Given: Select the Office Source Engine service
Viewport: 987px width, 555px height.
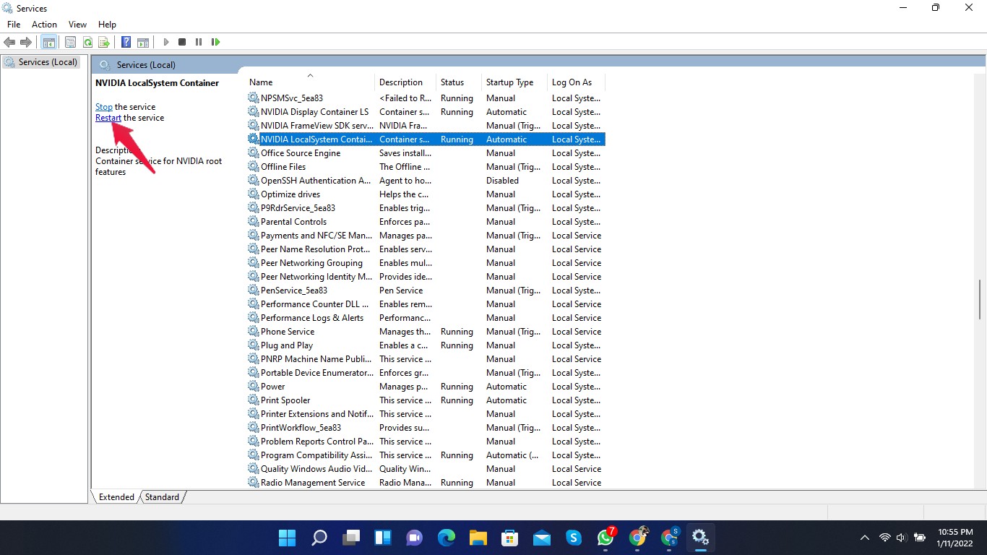Looking at the screenshot, I should point(426,153).
